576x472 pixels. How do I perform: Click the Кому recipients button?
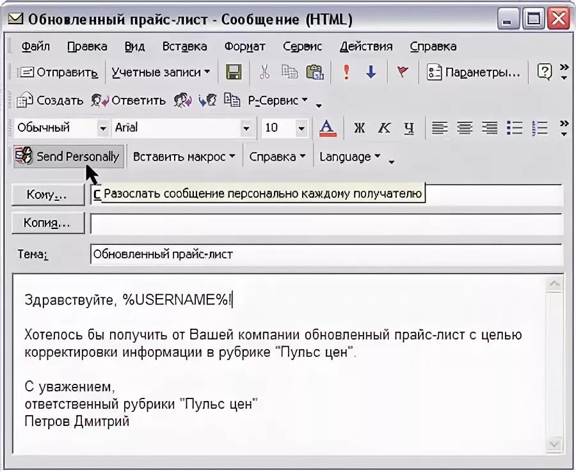(48, 194)
